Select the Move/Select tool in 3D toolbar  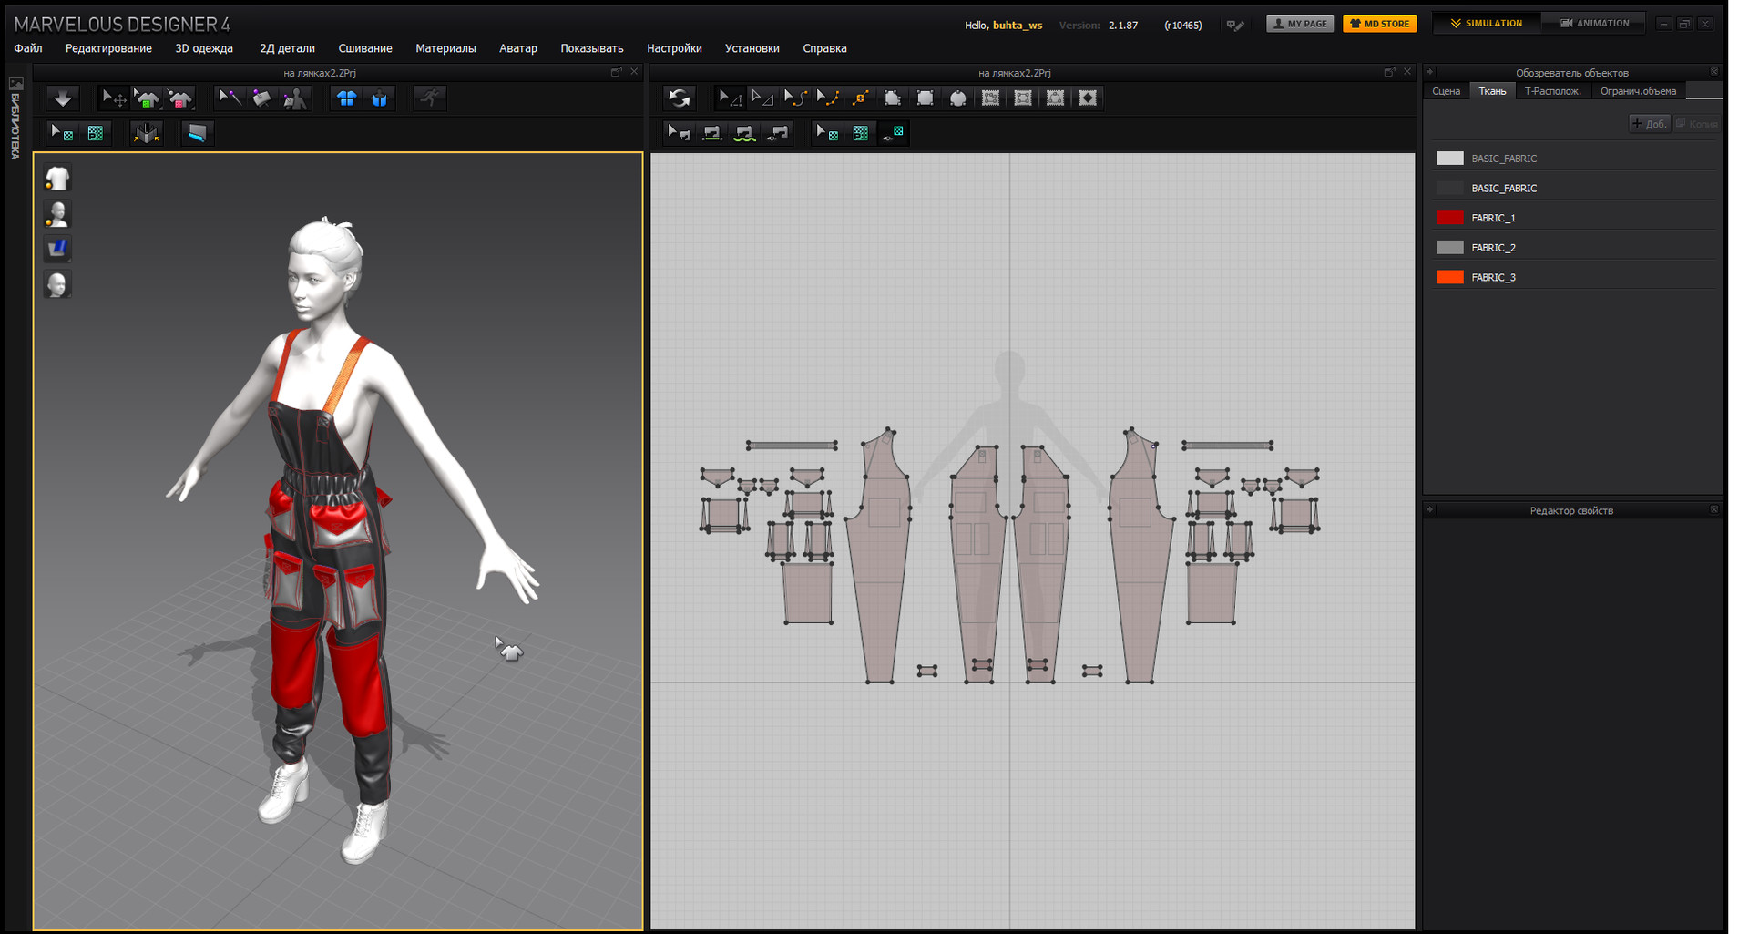coord(113,98)
